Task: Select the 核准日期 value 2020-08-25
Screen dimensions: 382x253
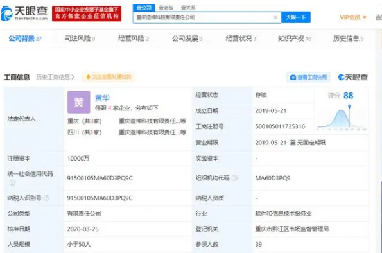Action: point(83,229)
